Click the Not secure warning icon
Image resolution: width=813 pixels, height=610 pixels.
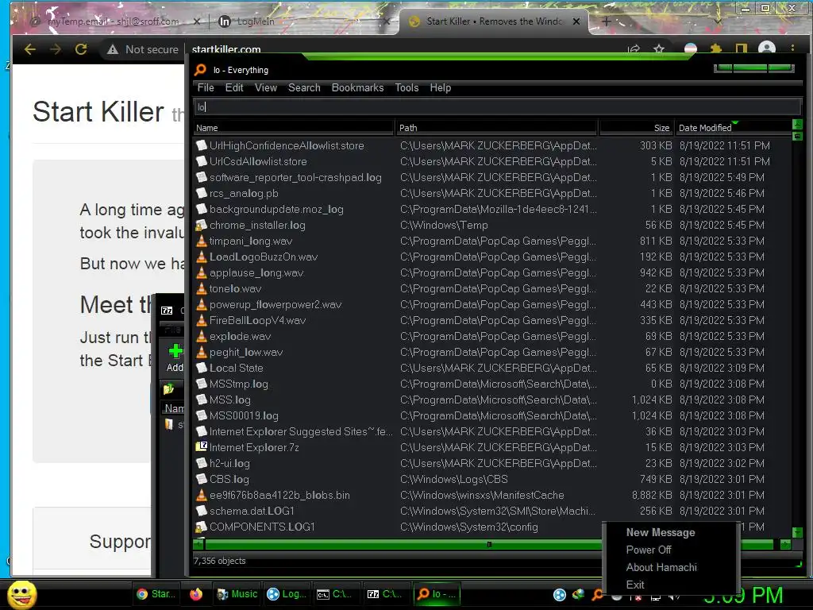[113, 49]
